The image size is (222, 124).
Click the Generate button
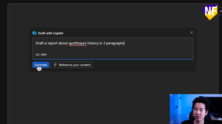pyautogui.click(x=41, y=65)
